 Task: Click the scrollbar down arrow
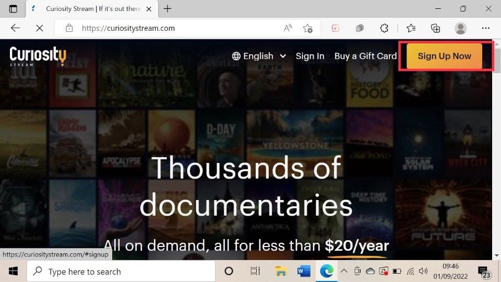tap(496, 255)
